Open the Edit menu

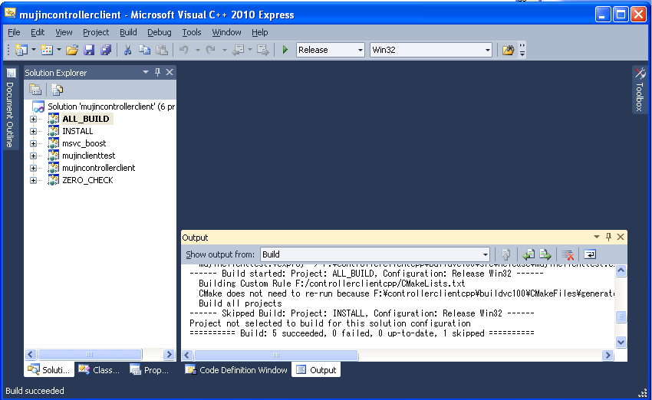[38, 32]
